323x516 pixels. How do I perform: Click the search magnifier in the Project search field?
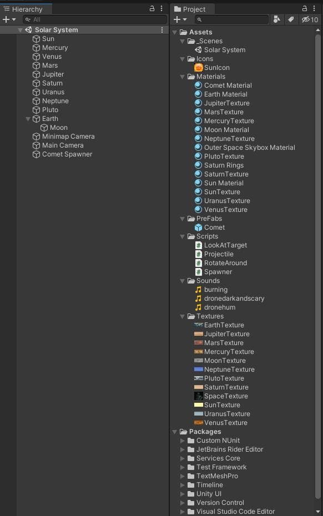coord(200,20)
